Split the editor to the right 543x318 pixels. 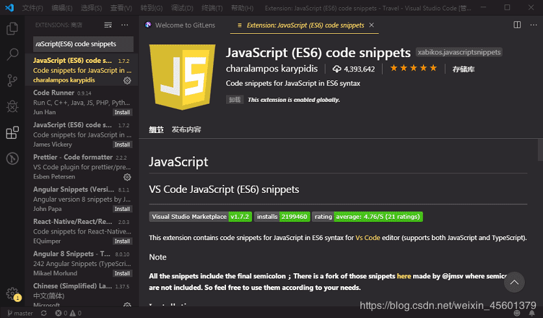(517, 25)
